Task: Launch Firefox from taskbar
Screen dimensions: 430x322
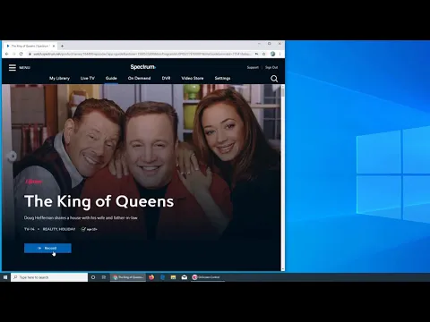Action: tap(151, 277)
